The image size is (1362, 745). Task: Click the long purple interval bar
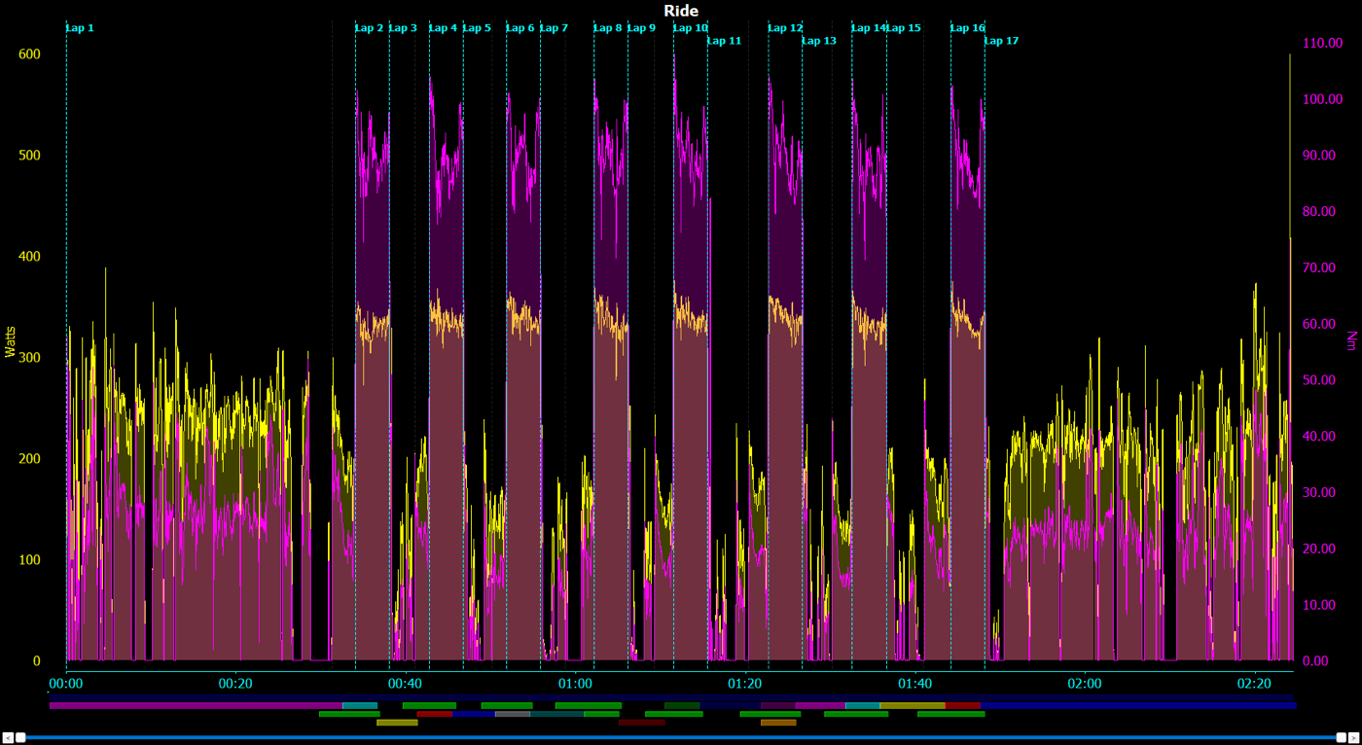pos(196,705)
